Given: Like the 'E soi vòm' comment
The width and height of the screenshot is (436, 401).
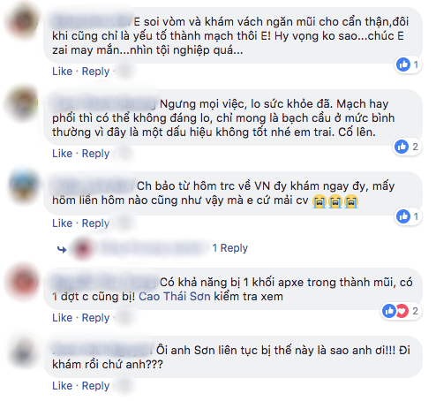Looking at the screenshot, I should pyautogui.click(x=62, y=72).
